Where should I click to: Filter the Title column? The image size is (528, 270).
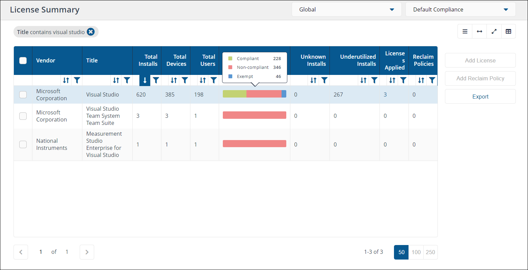coord(127,80)
